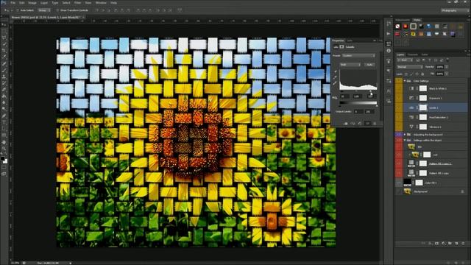Image resolution: width=471 pixels, height=265 pixels.
Task: Toggle layer visibility in Properties panel
Action: (x=367, y=124)
